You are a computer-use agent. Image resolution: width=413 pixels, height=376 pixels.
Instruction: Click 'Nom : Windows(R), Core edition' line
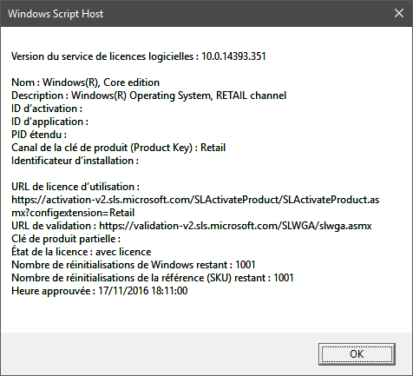[x=85, y=82]
